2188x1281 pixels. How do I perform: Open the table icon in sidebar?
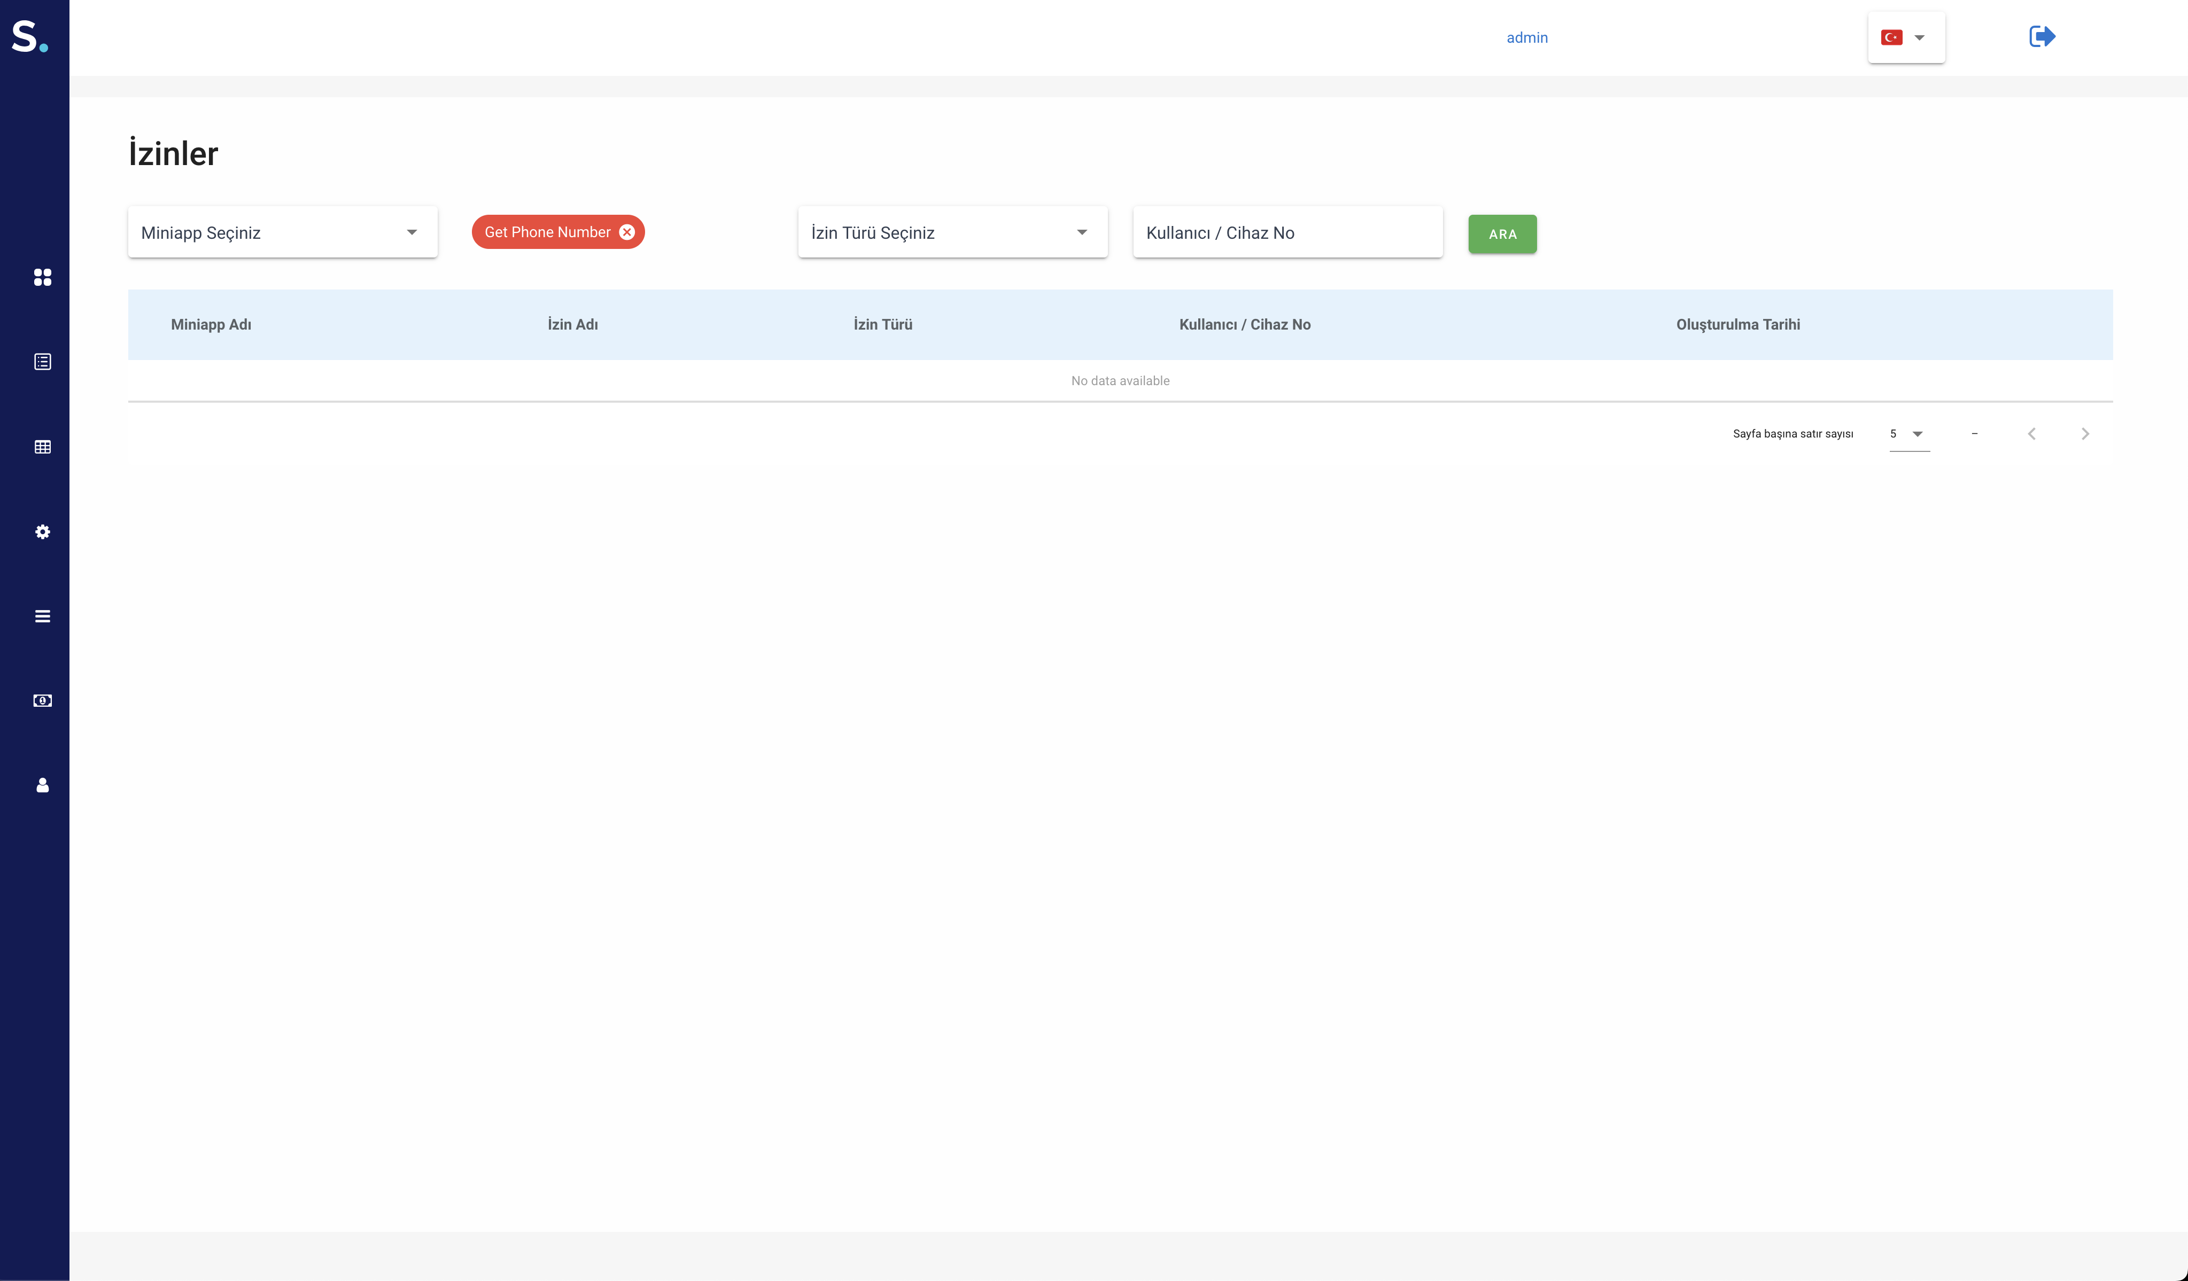(x=43, y=447)
